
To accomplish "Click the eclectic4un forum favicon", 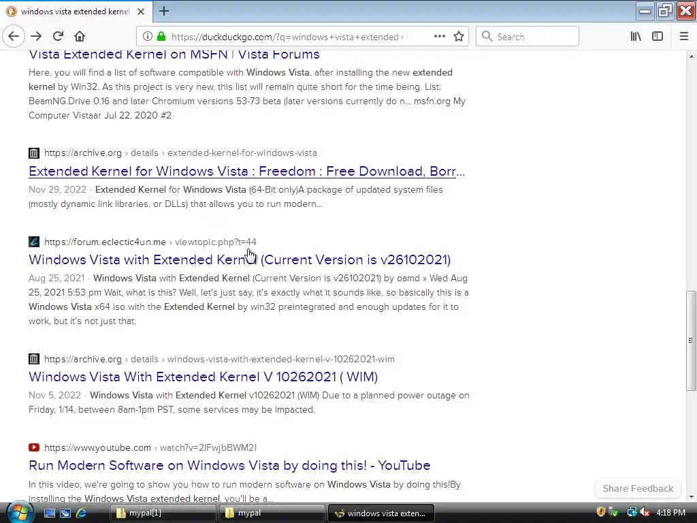I will tap(34, 242).
